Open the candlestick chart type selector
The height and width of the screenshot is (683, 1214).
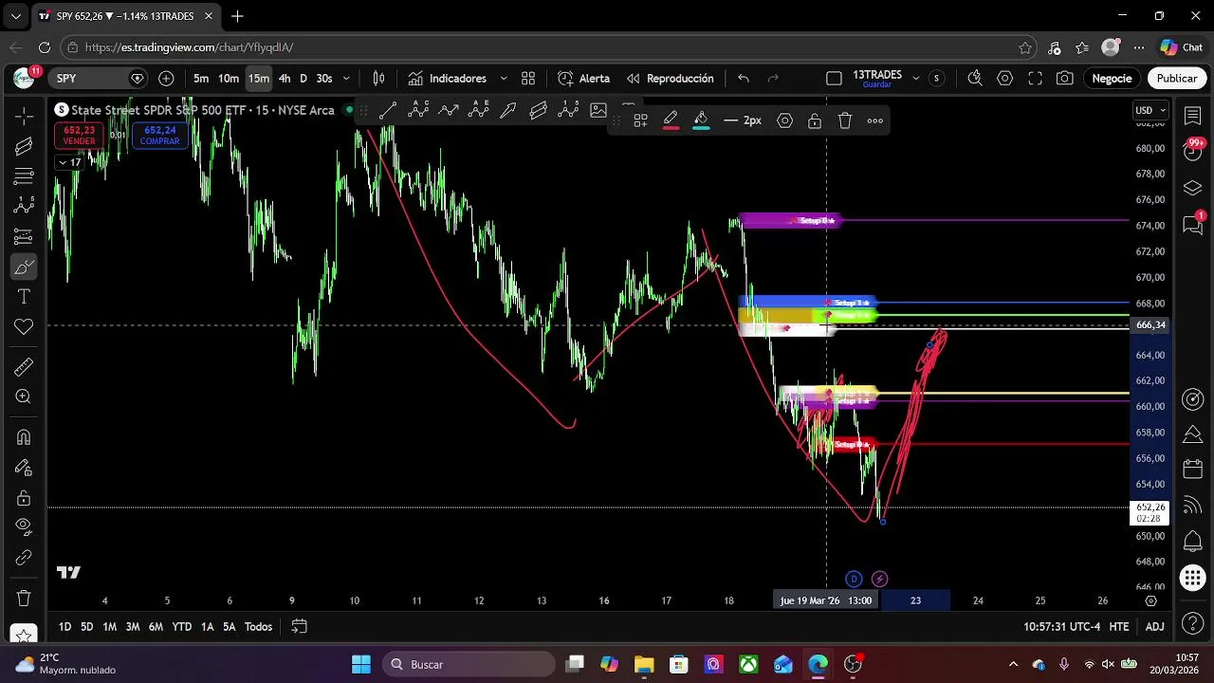point(378,79)
